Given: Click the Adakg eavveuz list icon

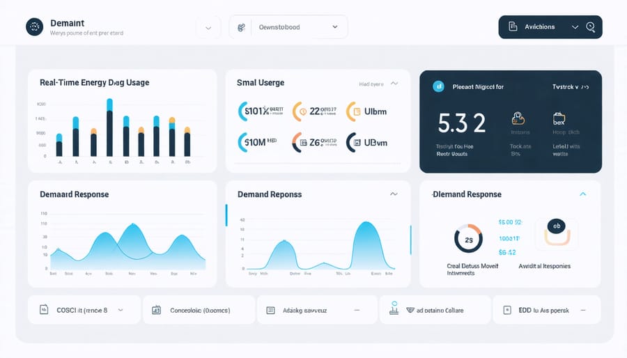Looking at the screenshot, I should tap(271, 311).
